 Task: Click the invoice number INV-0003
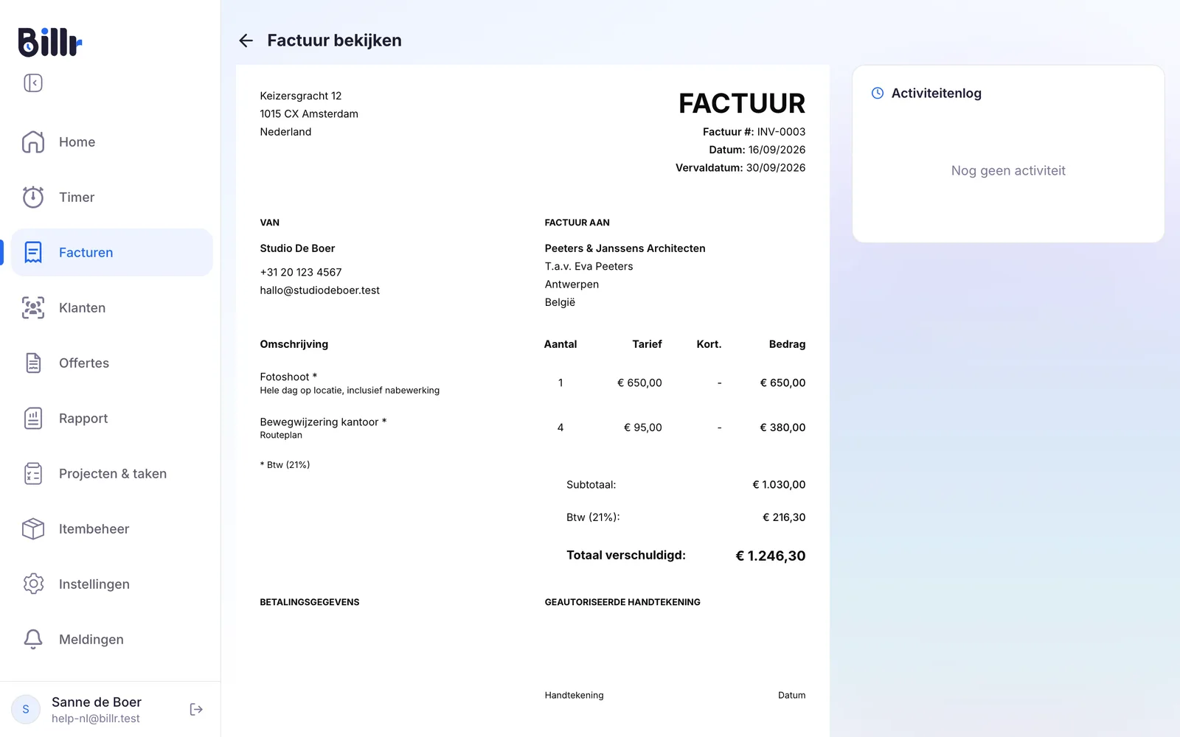click(x=781, y=132)
